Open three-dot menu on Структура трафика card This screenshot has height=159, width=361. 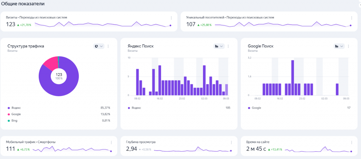pos(108,46)
